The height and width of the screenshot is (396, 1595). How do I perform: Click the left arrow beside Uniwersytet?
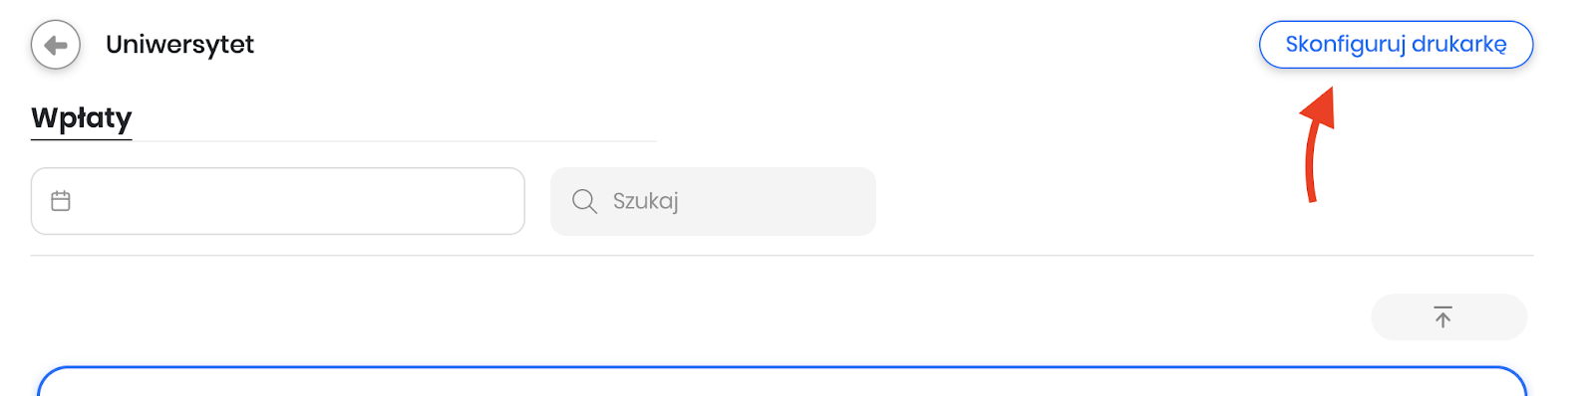(56, 45)
